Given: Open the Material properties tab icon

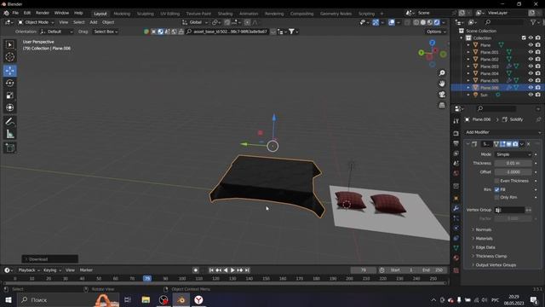Looking at the screenshot, I should [x=456, y=258].
